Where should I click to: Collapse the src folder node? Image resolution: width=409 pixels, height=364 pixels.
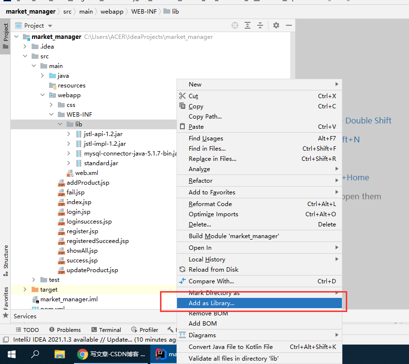point(25,56)
